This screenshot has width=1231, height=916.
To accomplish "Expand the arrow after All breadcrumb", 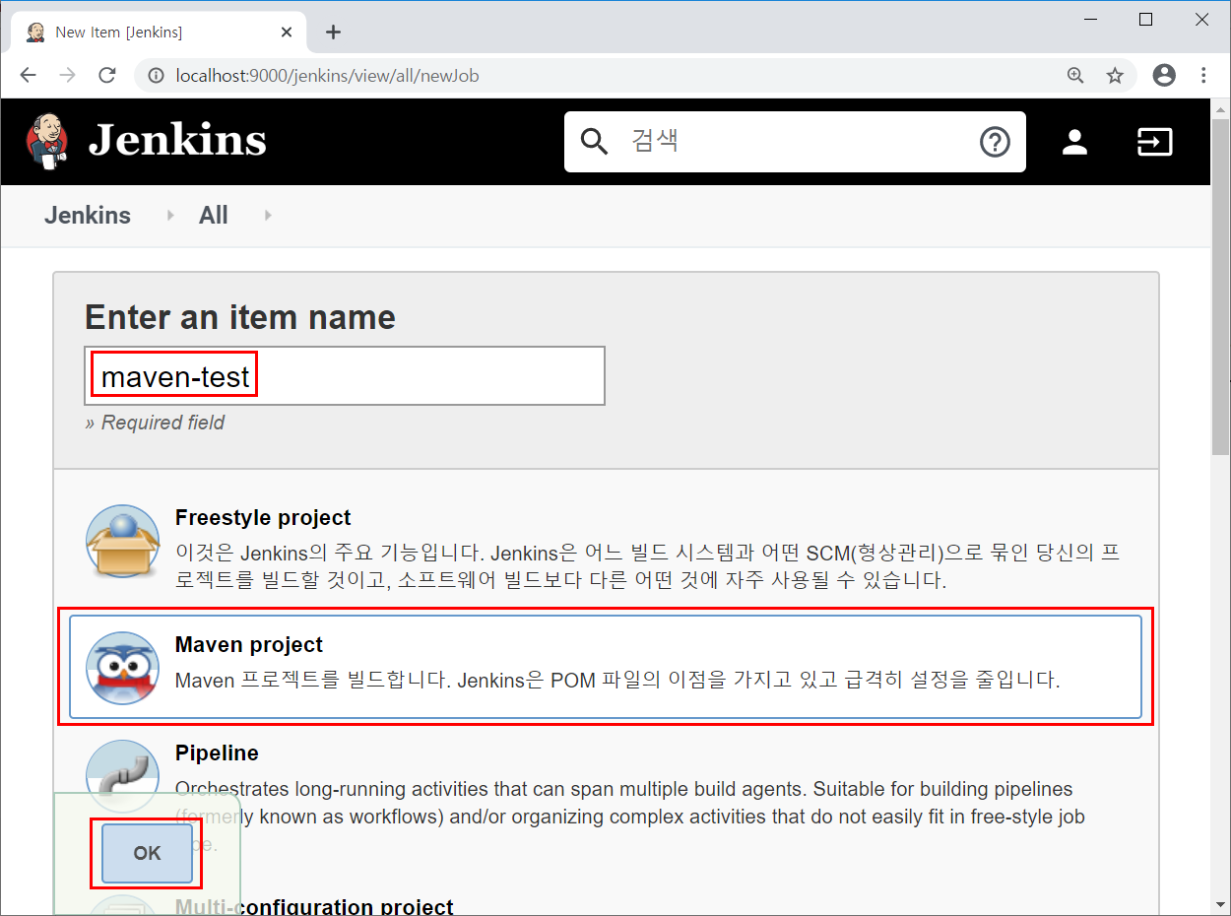I will [x=268, y=216].
